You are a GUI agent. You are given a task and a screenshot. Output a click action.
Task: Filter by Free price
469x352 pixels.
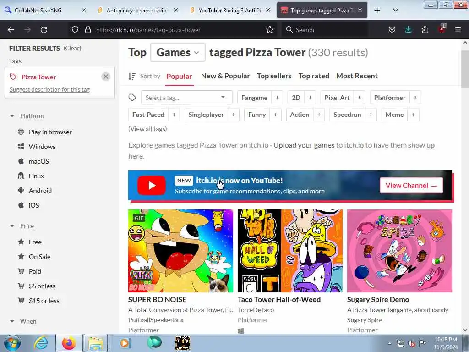tap(30, 242)
